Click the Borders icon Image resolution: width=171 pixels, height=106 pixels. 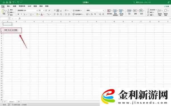click(31, 14)
